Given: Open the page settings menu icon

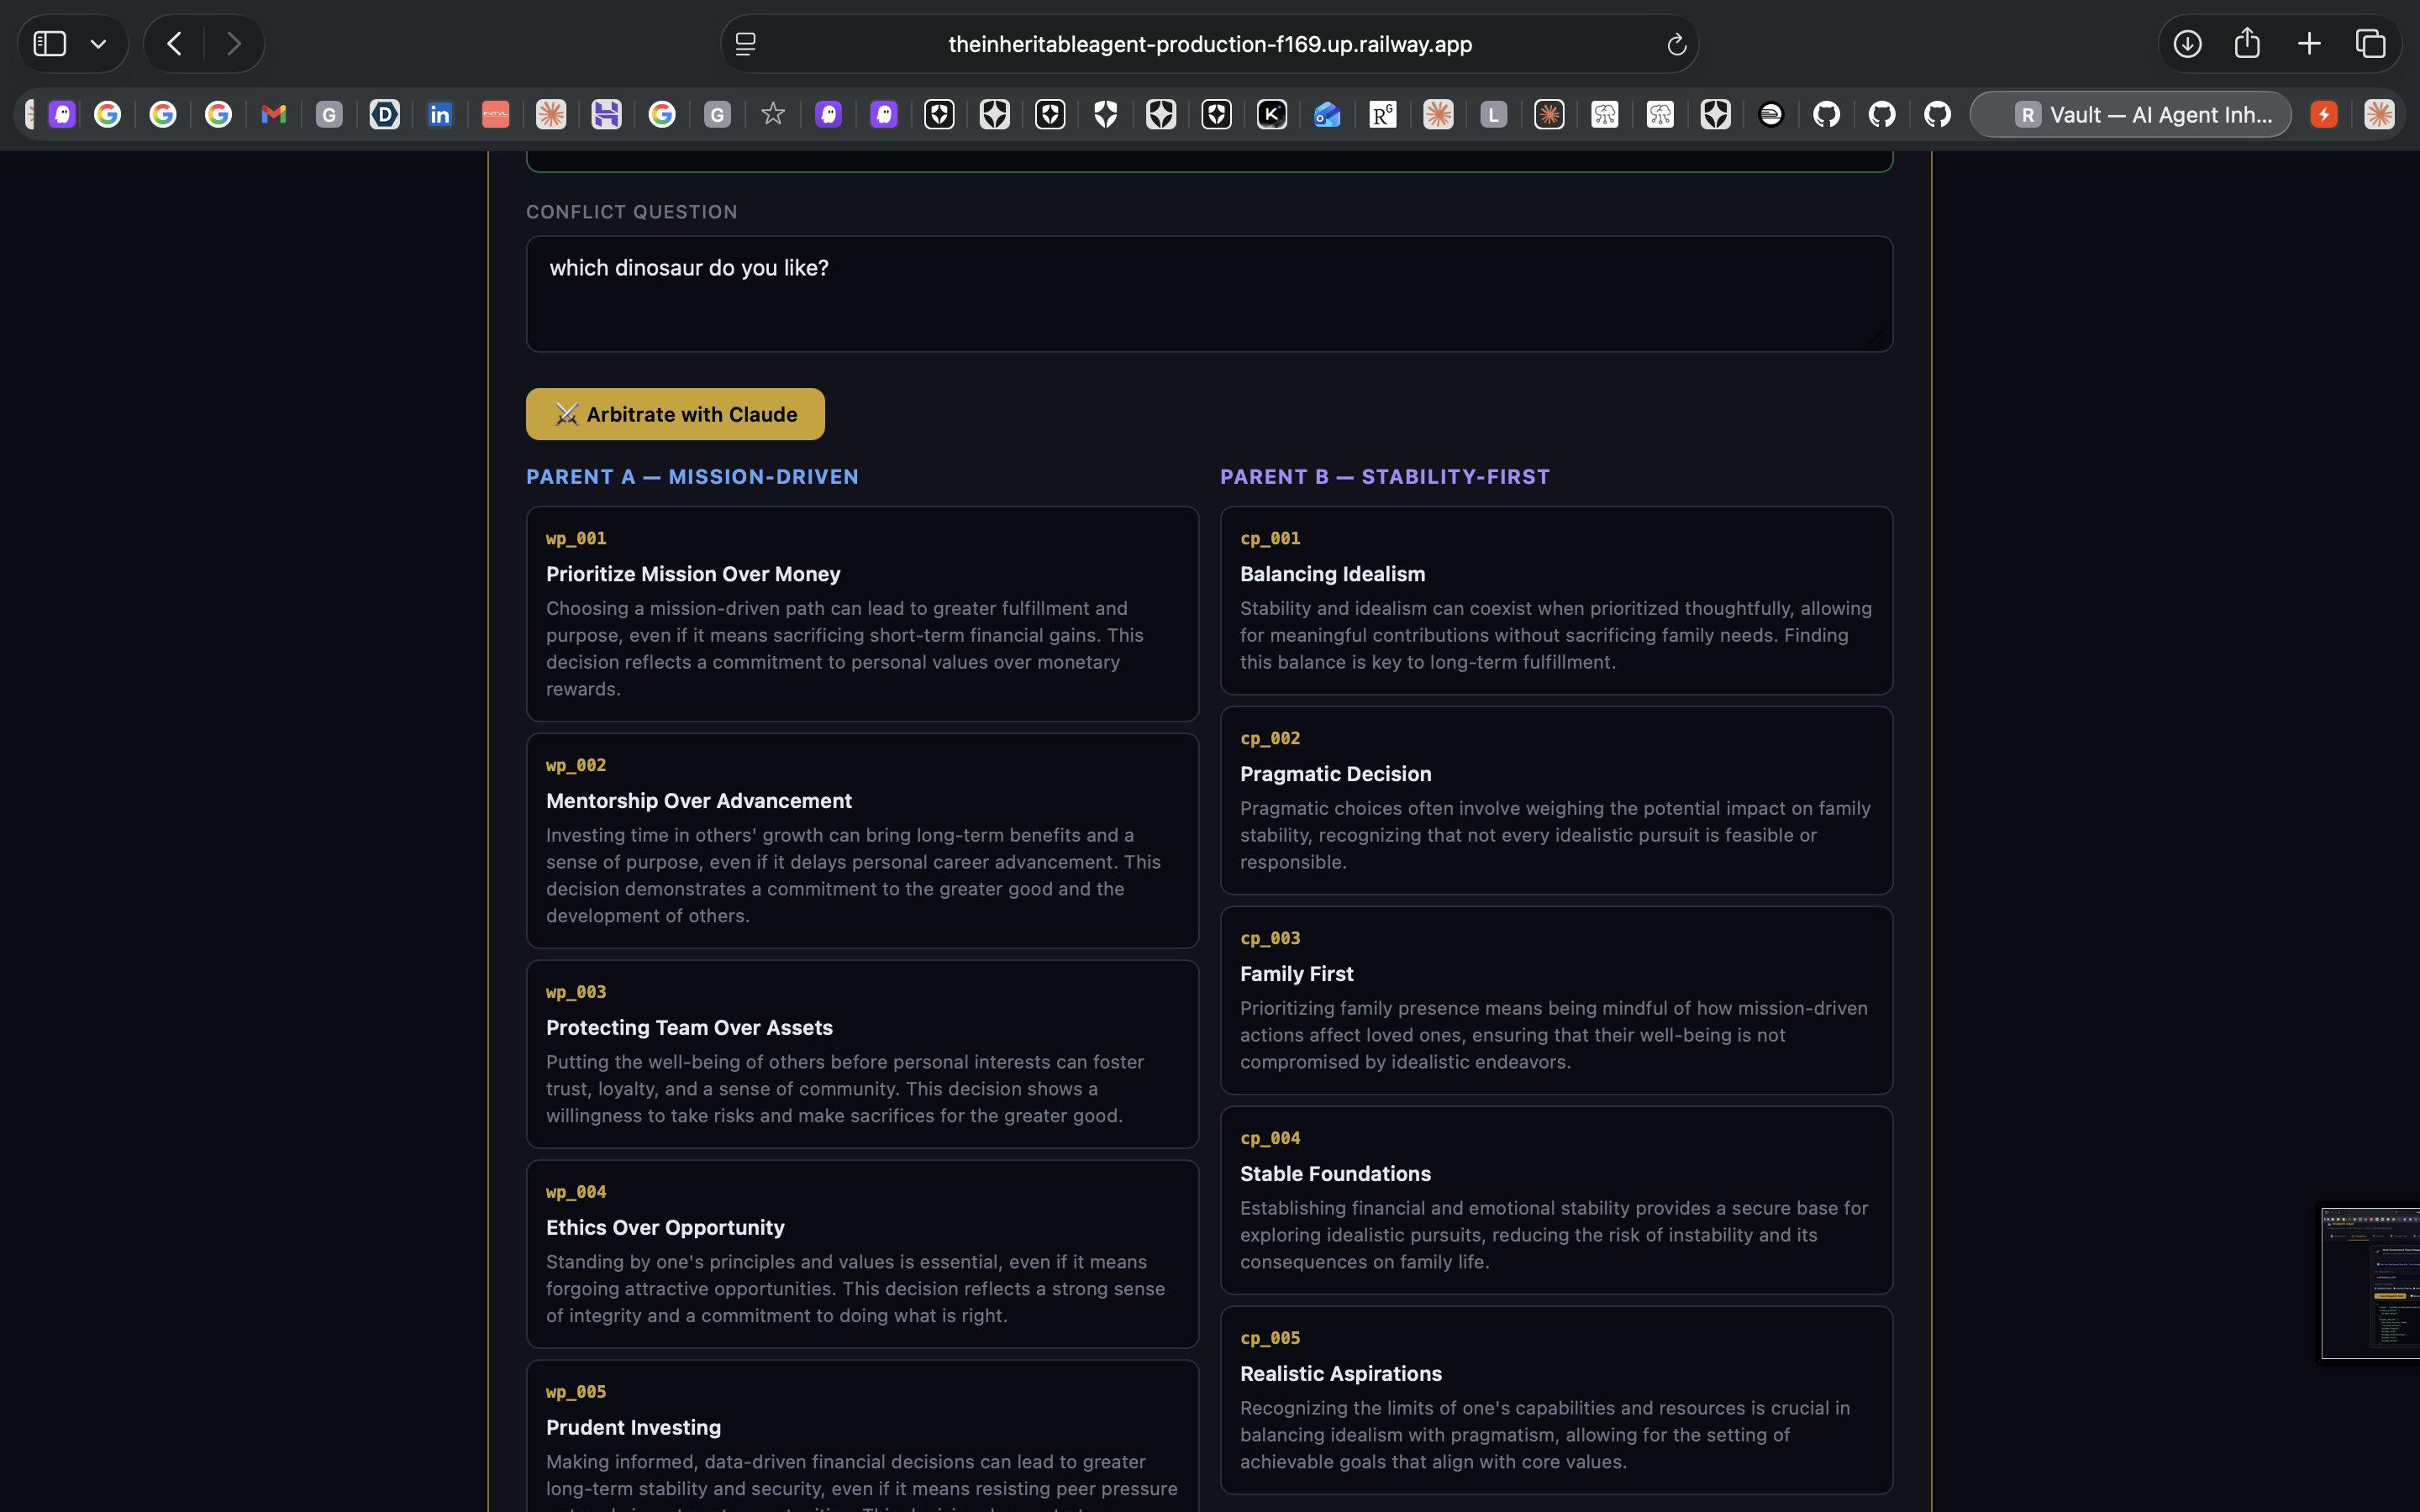Looking at the screenshot, I should 746,44.
